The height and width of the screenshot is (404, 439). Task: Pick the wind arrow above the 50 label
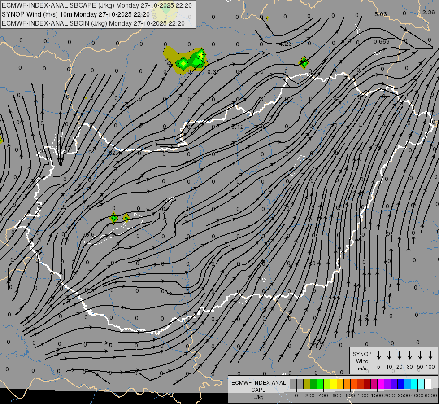[420, 355]
